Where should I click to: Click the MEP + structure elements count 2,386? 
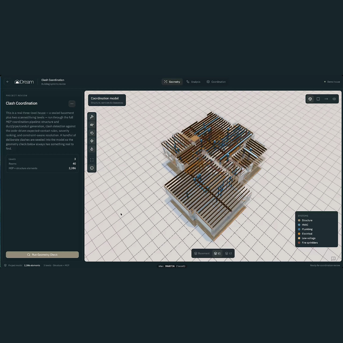point(72,168)
